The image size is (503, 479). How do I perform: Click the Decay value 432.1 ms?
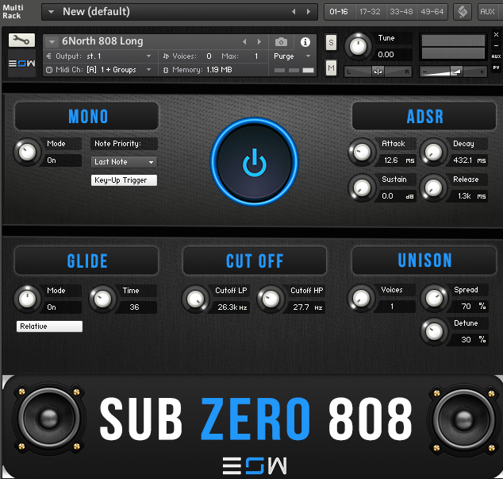coord(469,160)
